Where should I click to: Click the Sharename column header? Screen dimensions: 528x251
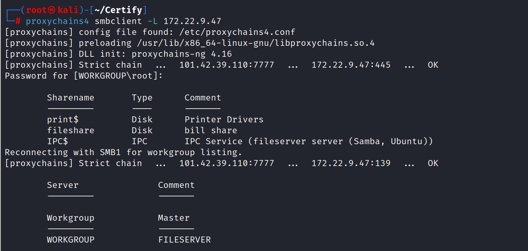tap(71, 98)
